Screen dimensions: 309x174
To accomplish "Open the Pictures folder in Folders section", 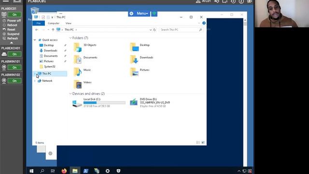I will point(140,72).
